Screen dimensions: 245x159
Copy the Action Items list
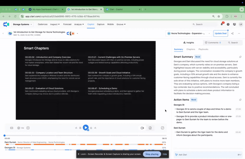pyautogui.click(x=240, y=100)
